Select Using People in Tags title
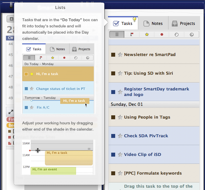The image size is (205, 190). [147, 117]
